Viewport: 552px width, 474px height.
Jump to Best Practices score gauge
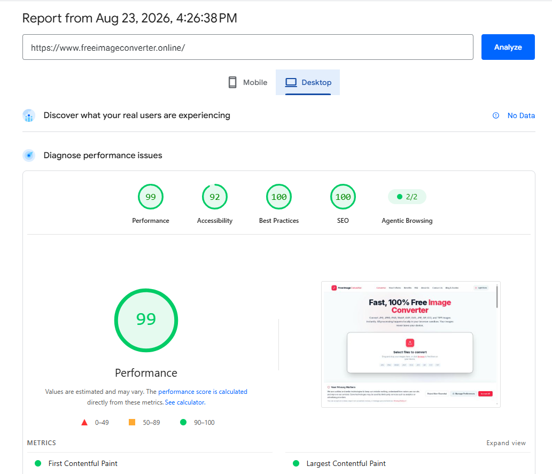(x=279, y=197)
